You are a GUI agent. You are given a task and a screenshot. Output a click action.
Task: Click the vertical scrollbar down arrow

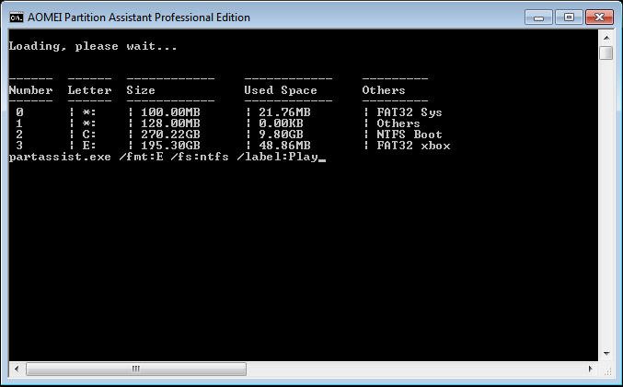606,354
